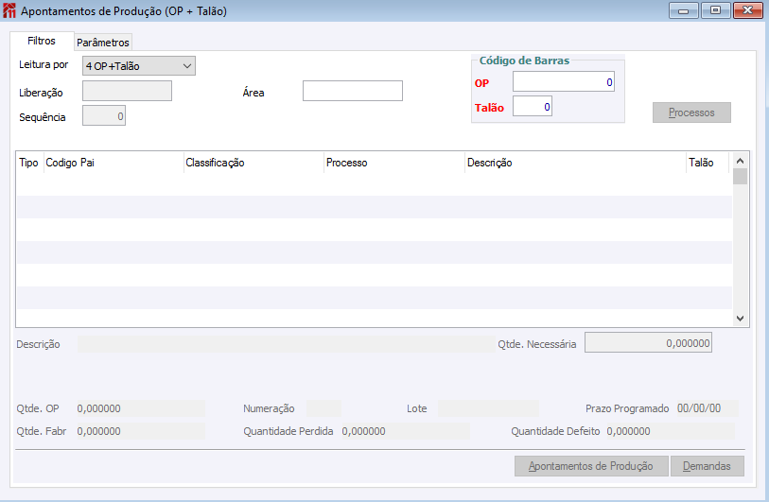769x502 pixels.
Task: Click the Codigo Pai column header
Action: click(x=114, y=163)
